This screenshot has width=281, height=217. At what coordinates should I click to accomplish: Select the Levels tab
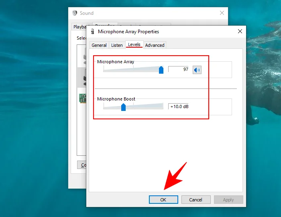pos(134,44)
